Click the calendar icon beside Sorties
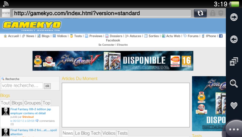Screen dimensions: 242x137 pos(146,36)
